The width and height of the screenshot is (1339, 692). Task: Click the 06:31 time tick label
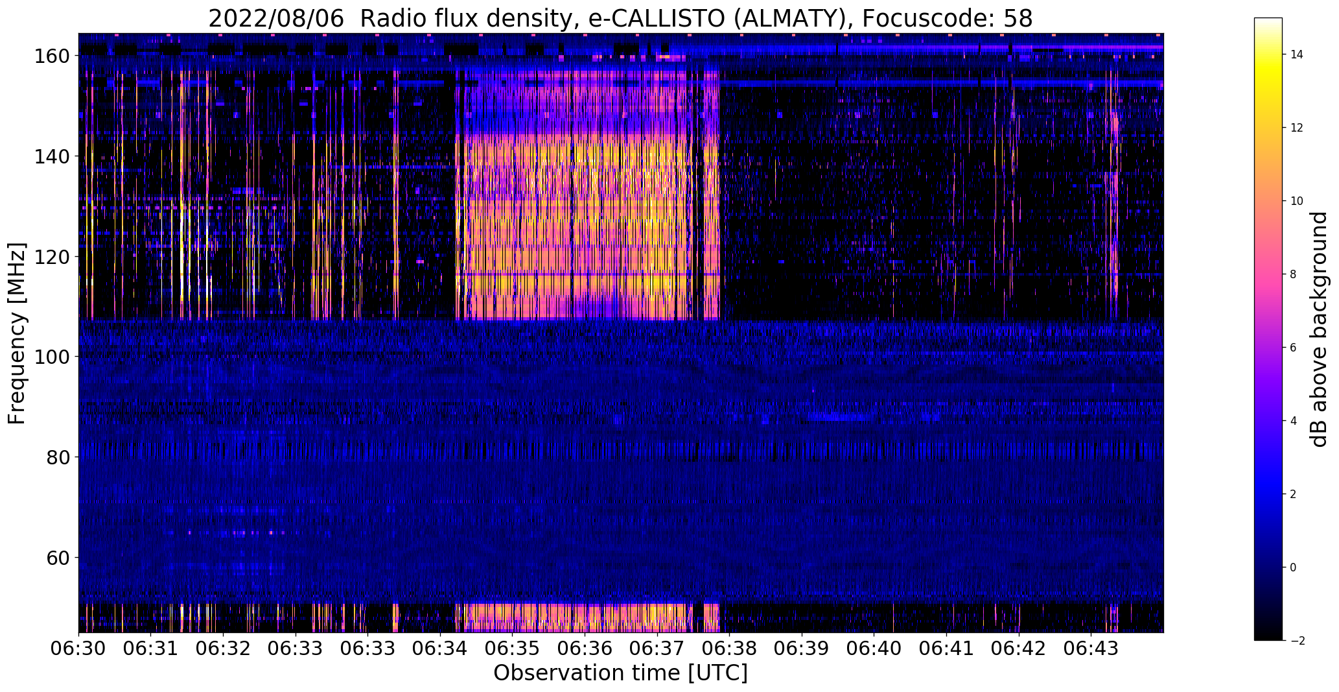[151, 649]
